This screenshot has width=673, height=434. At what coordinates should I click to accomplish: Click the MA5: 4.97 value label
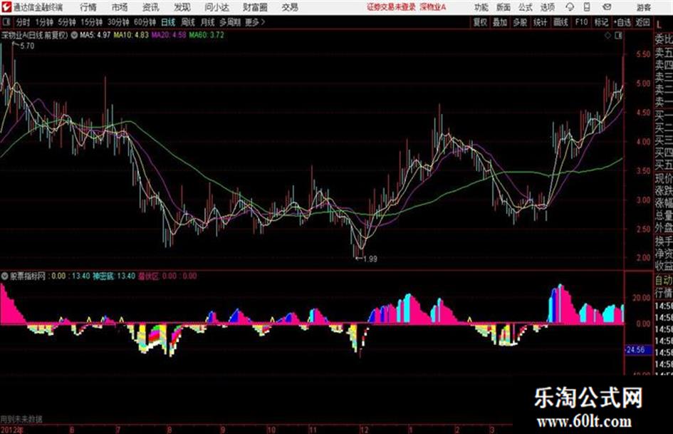tap(95, 35)
